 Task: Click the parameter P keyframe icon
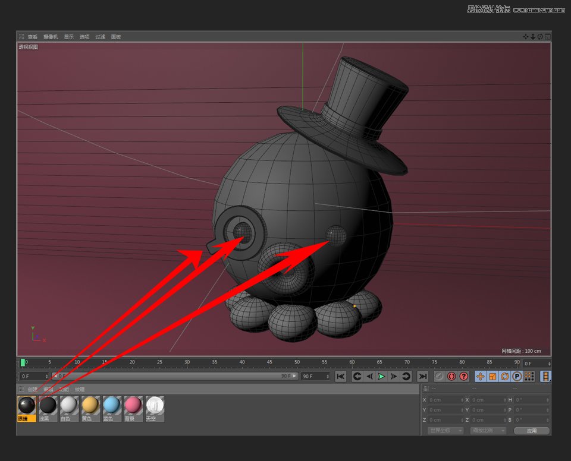point(517,376)
